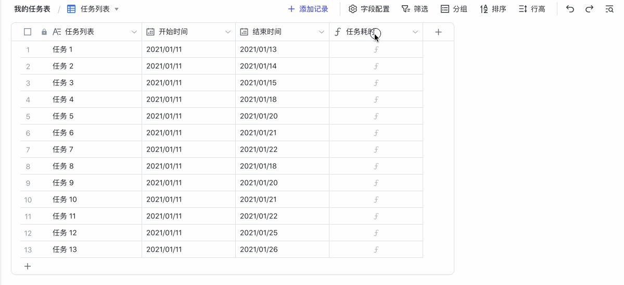Viewport: 624px width, 285px height.
Task: Go to 我的任务表 breadcrumb
Action: 32,9
